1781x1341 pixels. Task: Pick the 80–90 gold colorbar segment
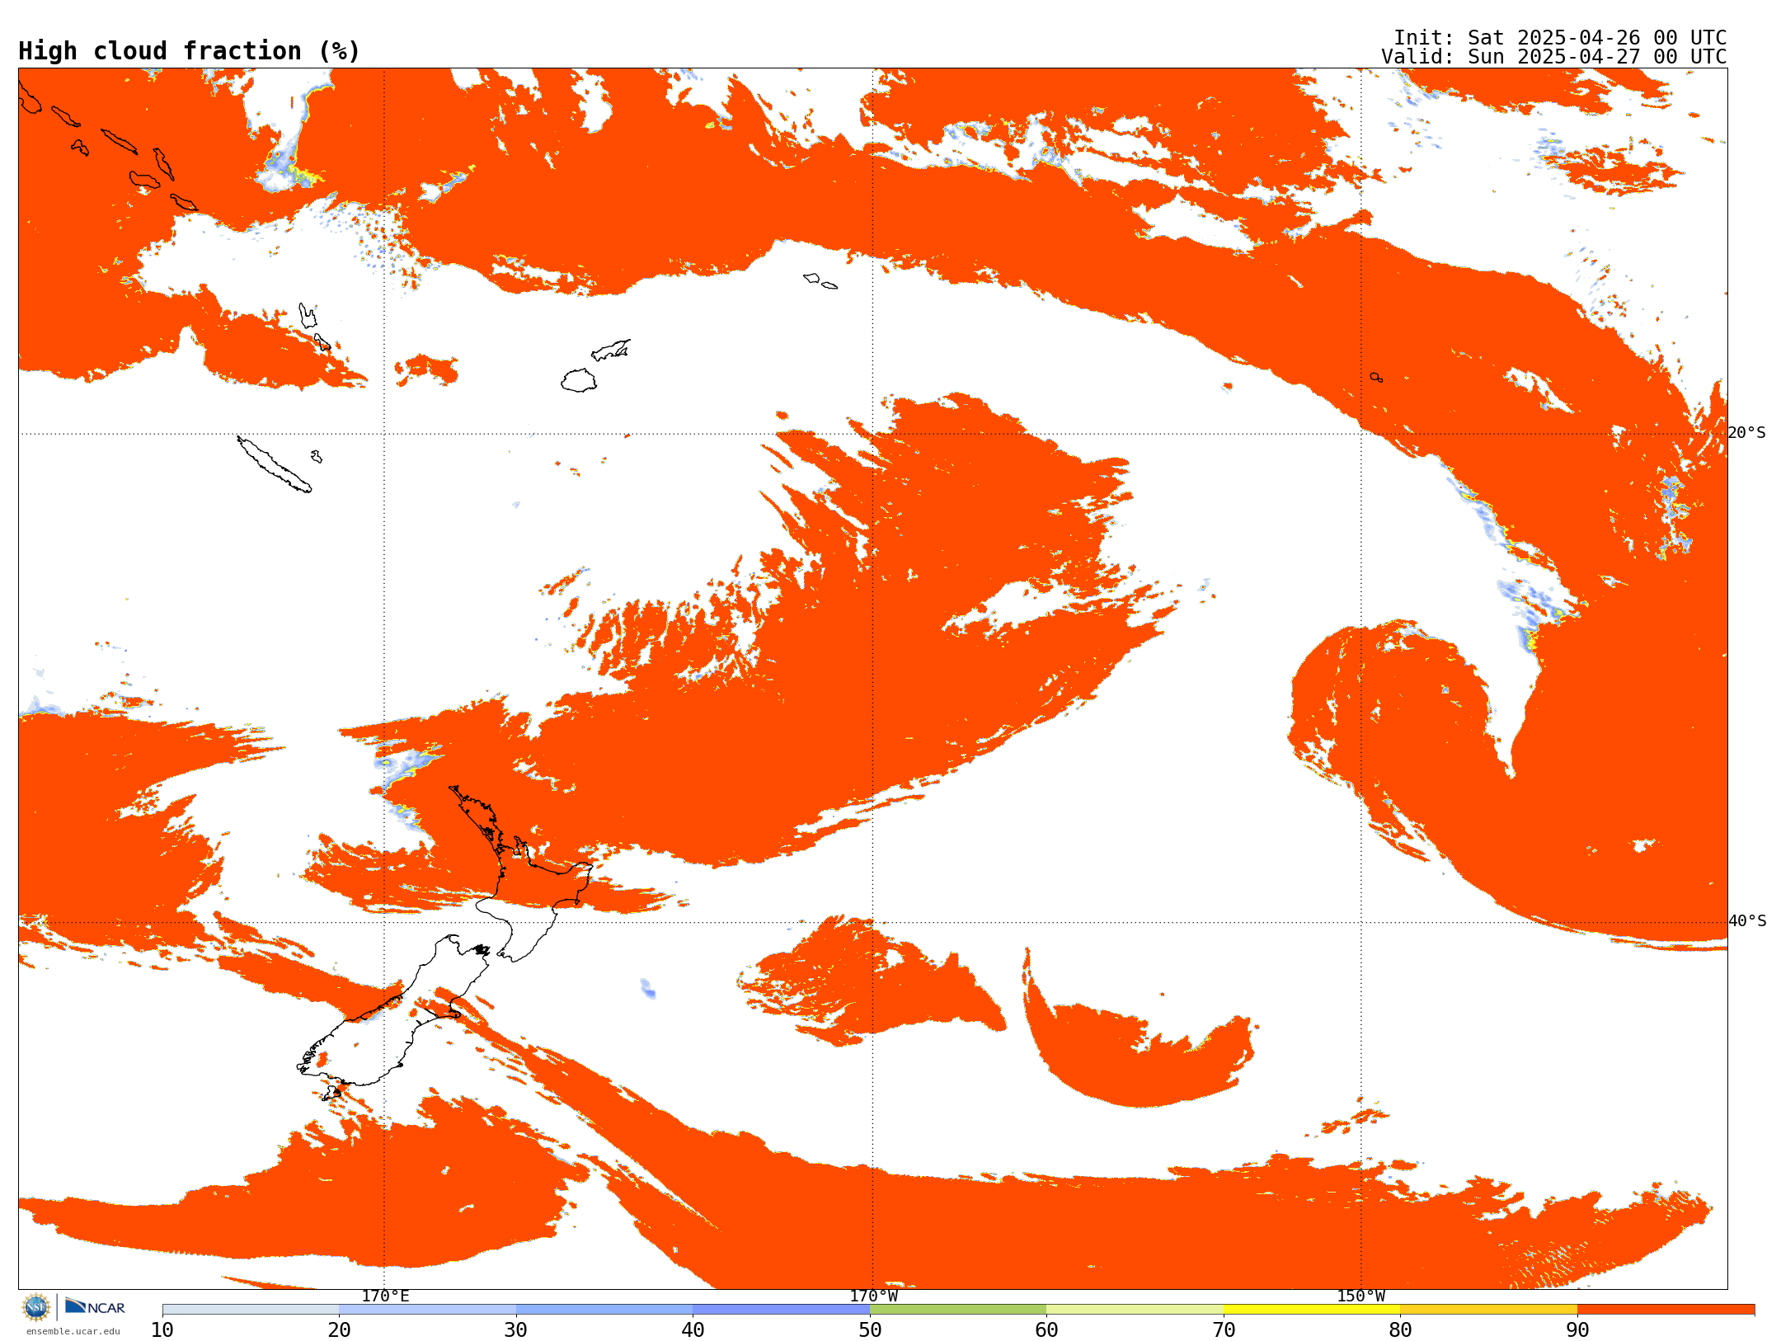[x=1488, y=1310]
